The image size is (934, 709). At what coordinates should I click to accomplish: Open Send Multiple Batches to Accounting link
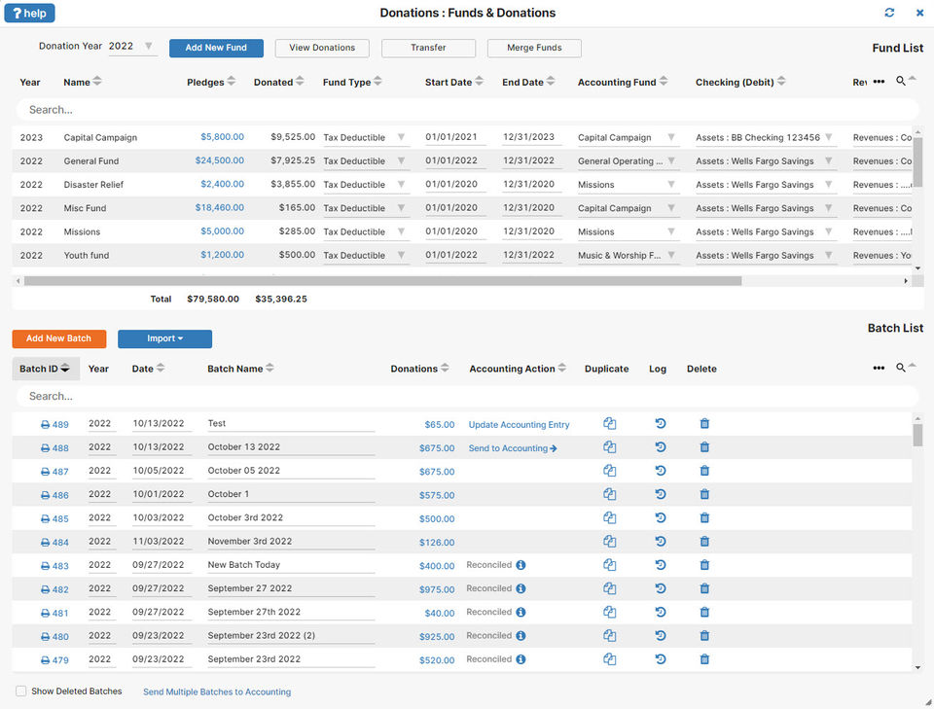pos(217,691)
